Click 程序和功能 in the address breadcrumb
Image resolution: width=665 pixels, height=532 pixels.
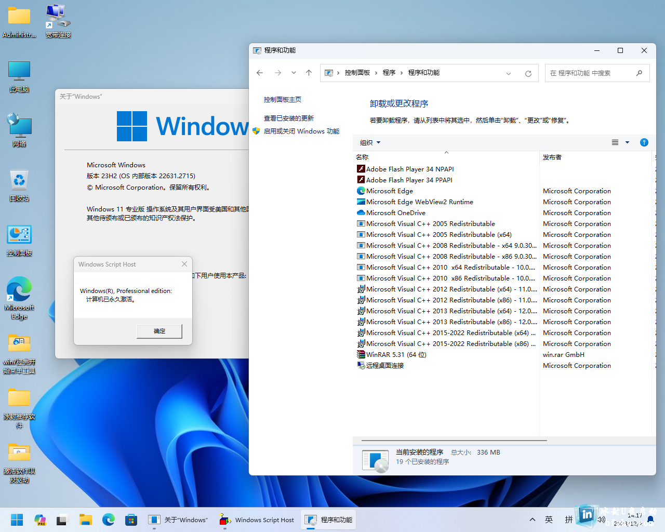(424, 73)
